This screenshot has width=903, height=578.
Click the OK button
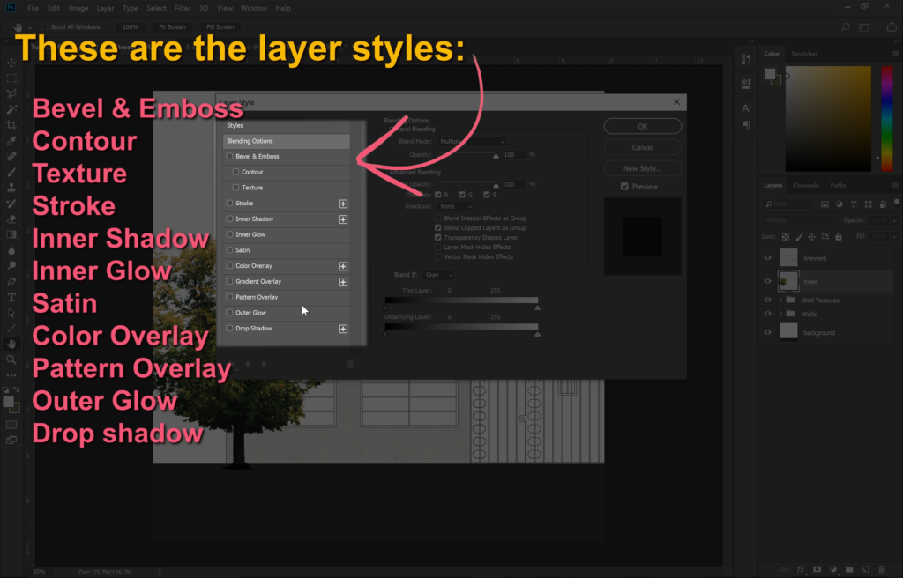[x=642, y=126]
